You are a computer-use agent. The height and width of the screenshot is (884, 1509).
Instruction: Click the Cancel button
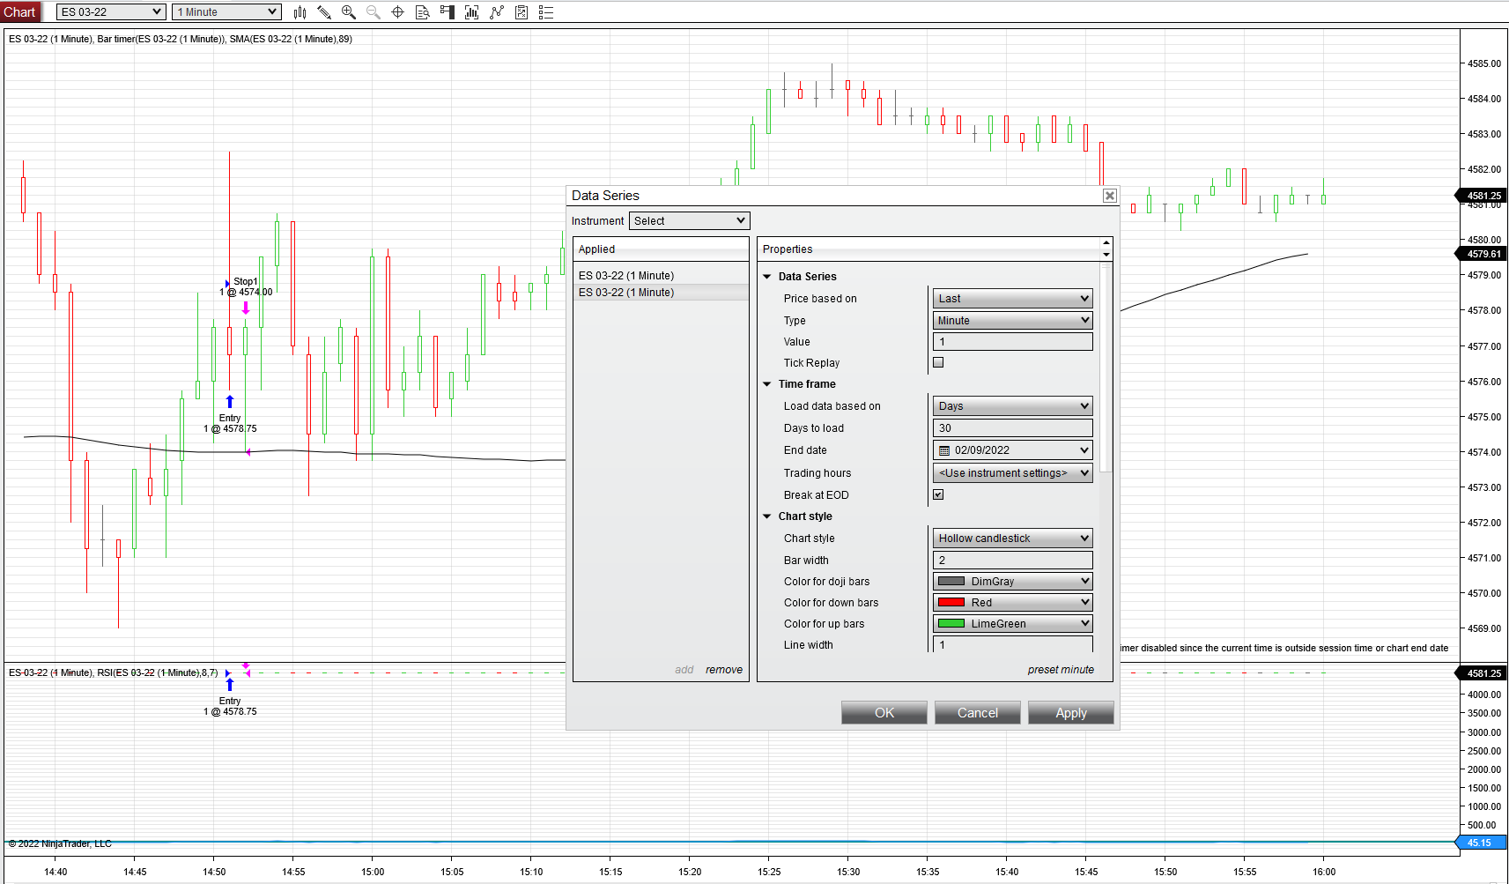(x=978, y=713)
